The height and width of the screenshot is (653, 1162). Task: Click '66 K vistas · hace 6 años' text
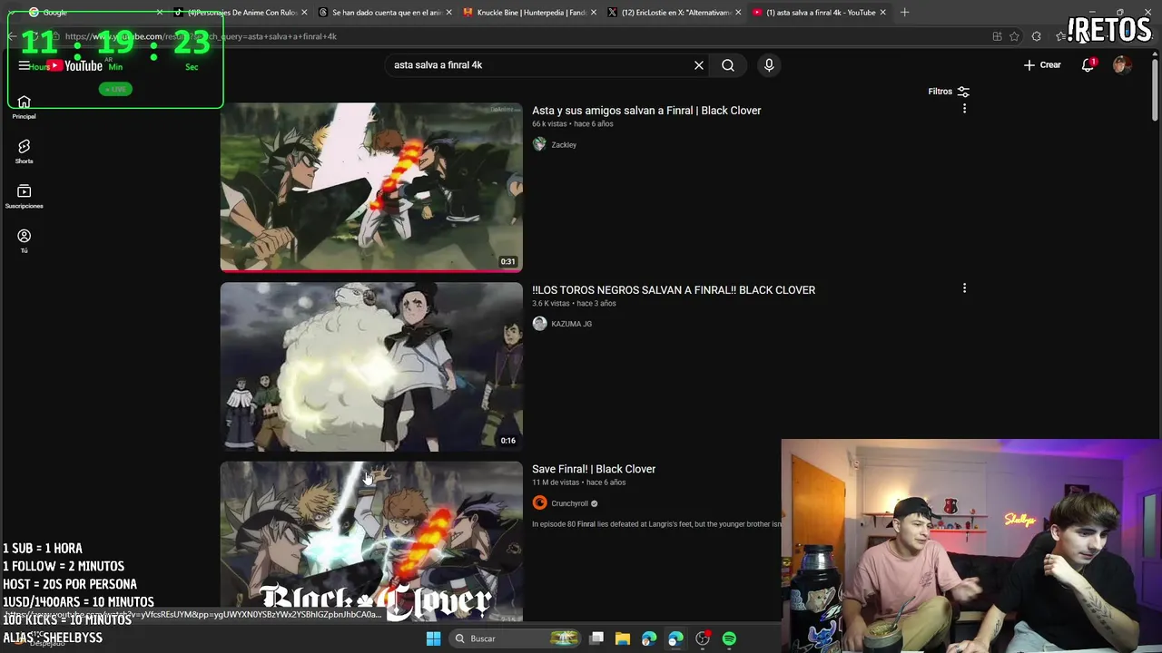(572, 124)
